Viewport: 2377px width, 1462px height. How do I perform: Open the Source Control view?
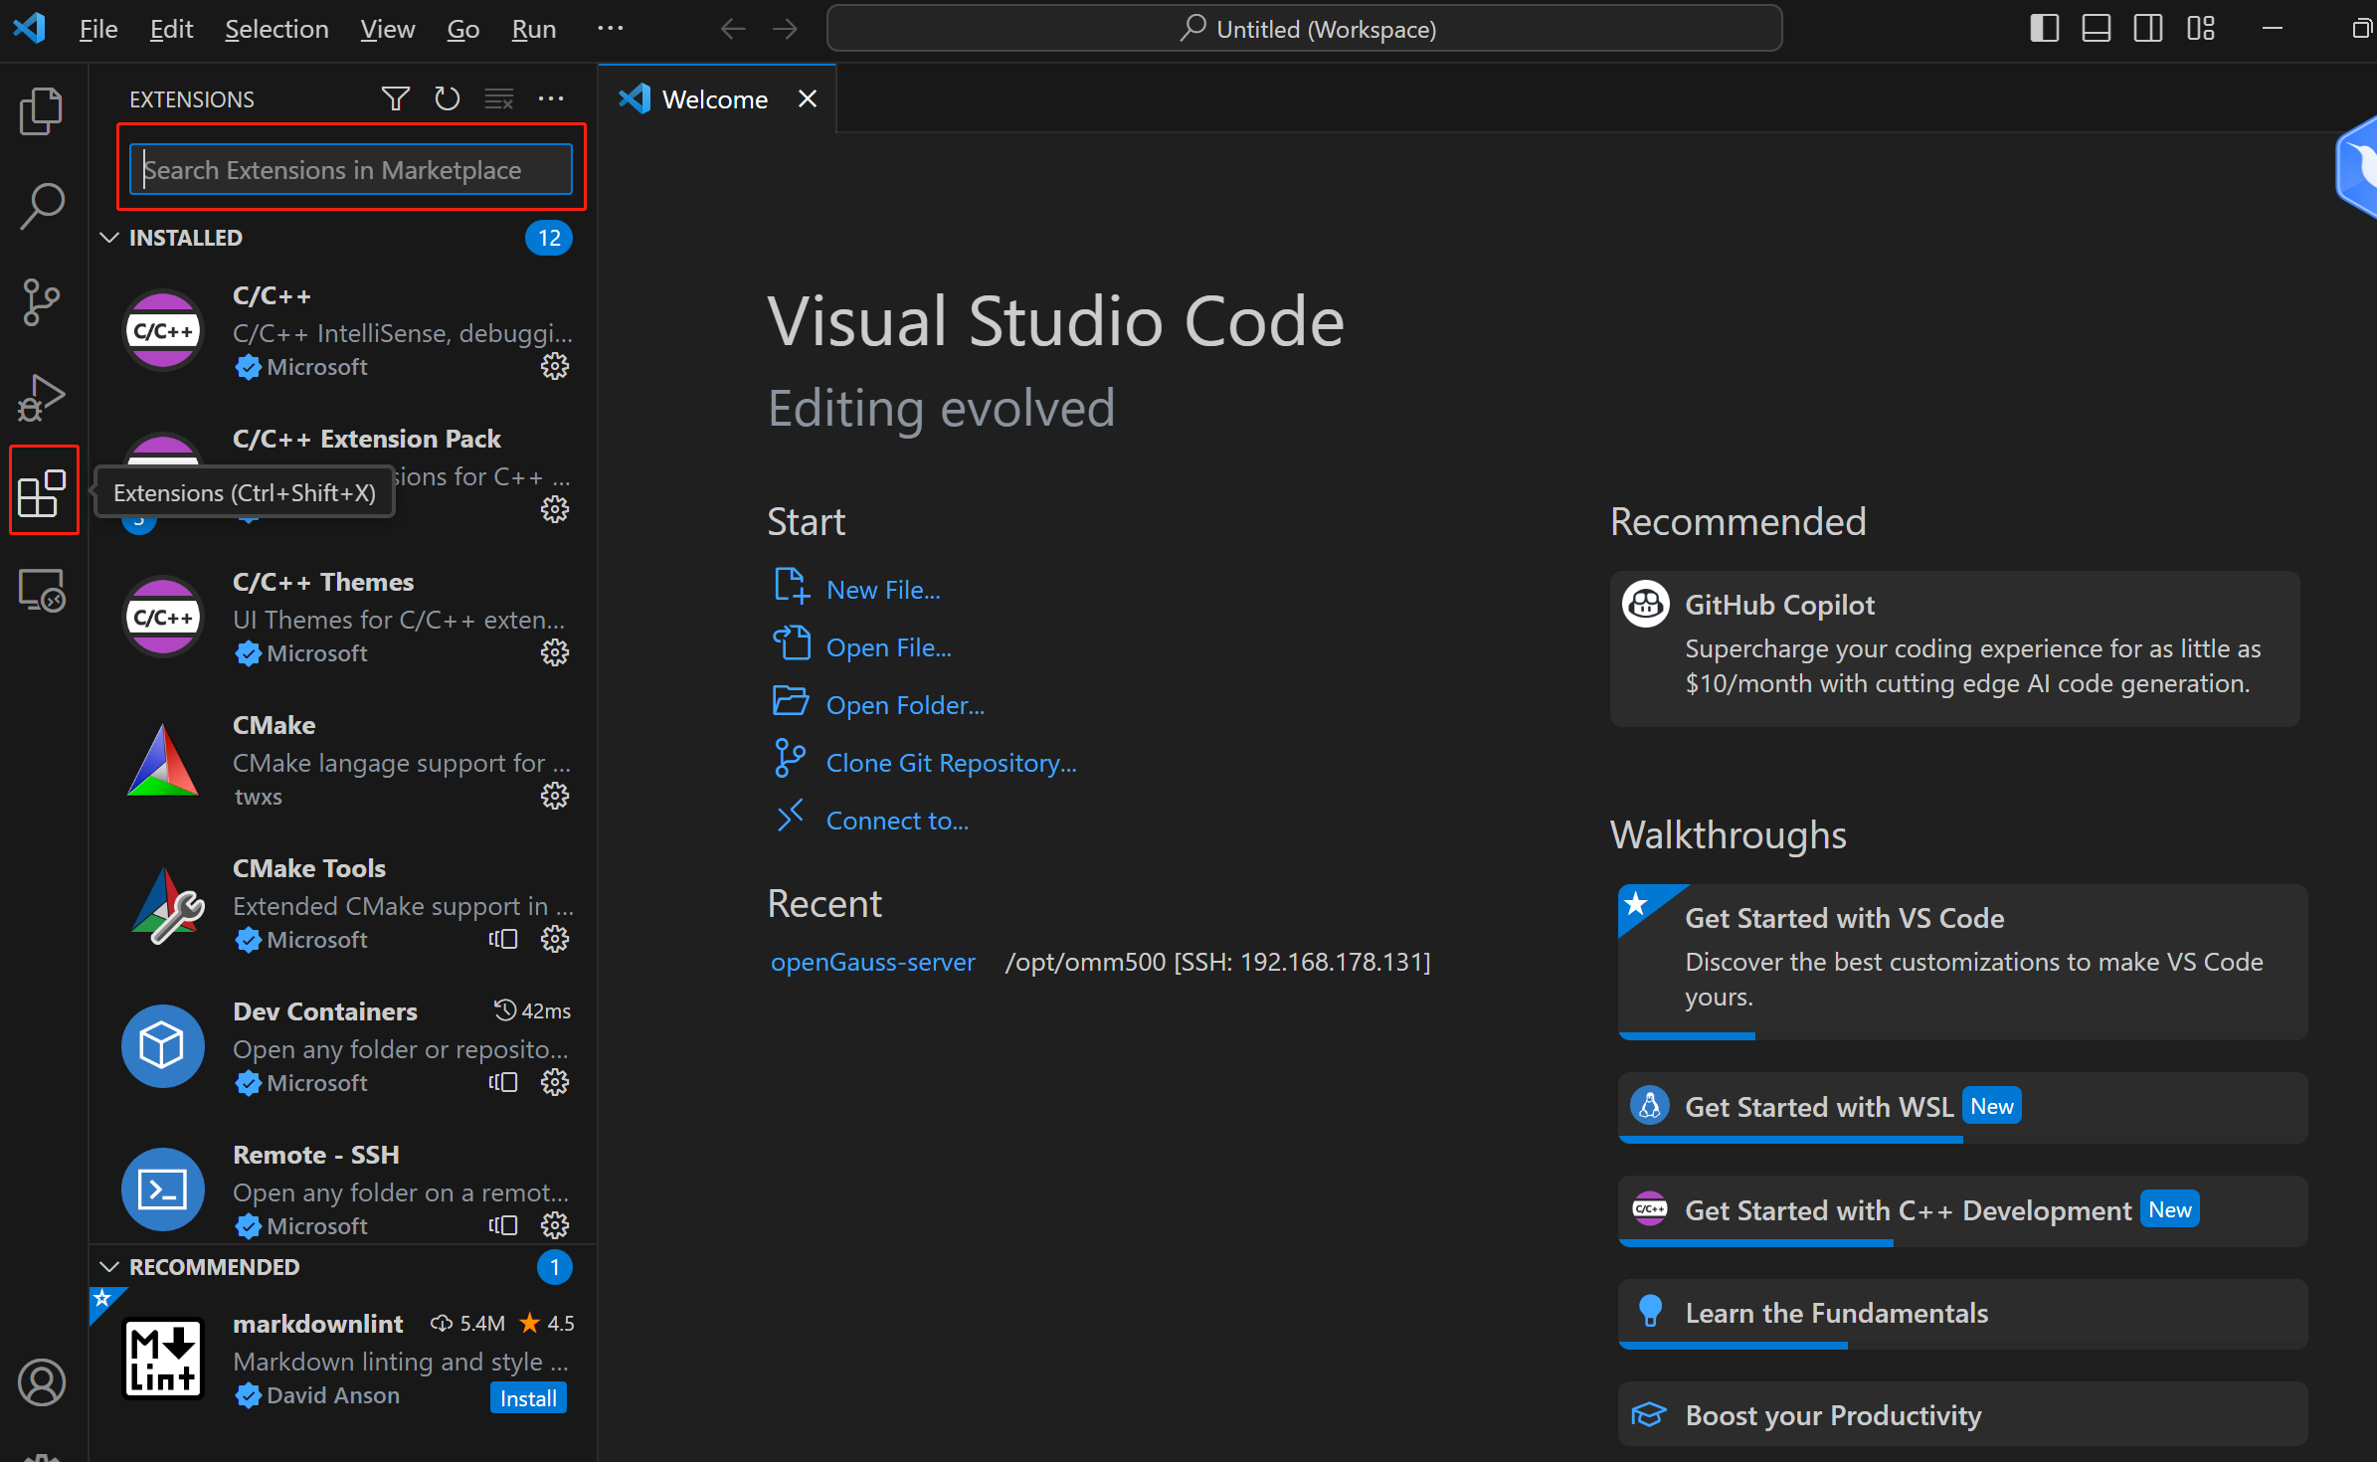42,301
